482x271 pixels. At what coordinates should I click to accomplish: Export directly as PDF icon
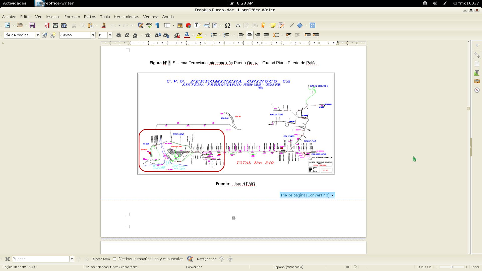pos(47,25)
